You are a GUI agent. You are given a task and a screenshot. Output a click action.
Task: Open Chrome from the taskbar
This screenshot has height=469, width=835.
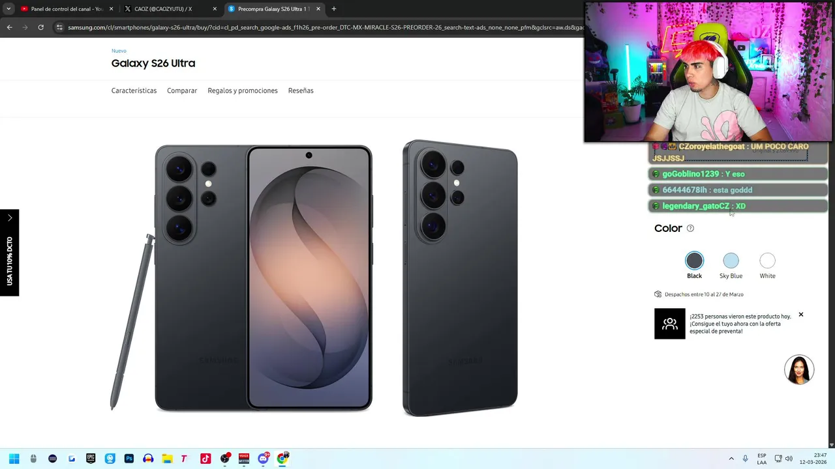[282, 459]
